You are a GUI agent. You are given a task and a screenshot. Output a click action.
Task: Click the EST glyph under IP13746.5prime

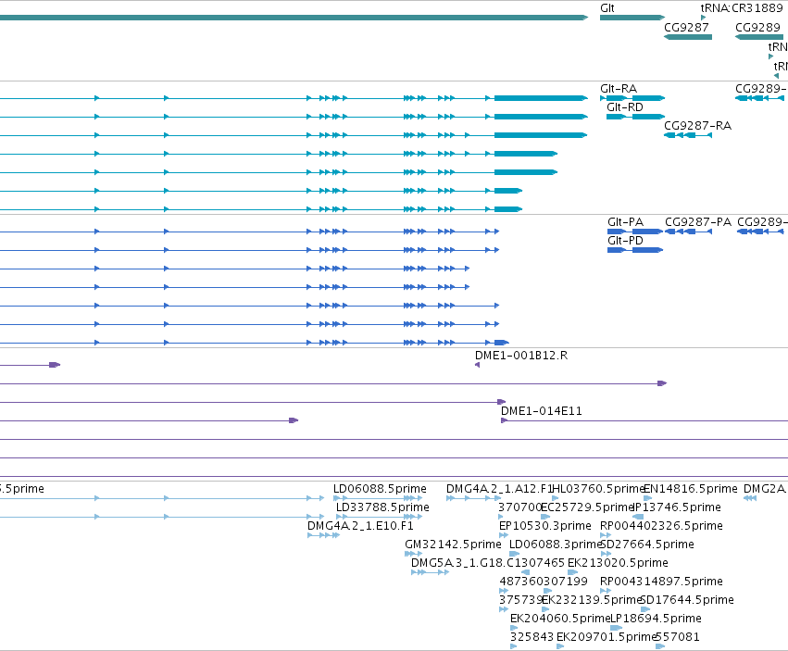pyautogui.click(x=638, y=517)
